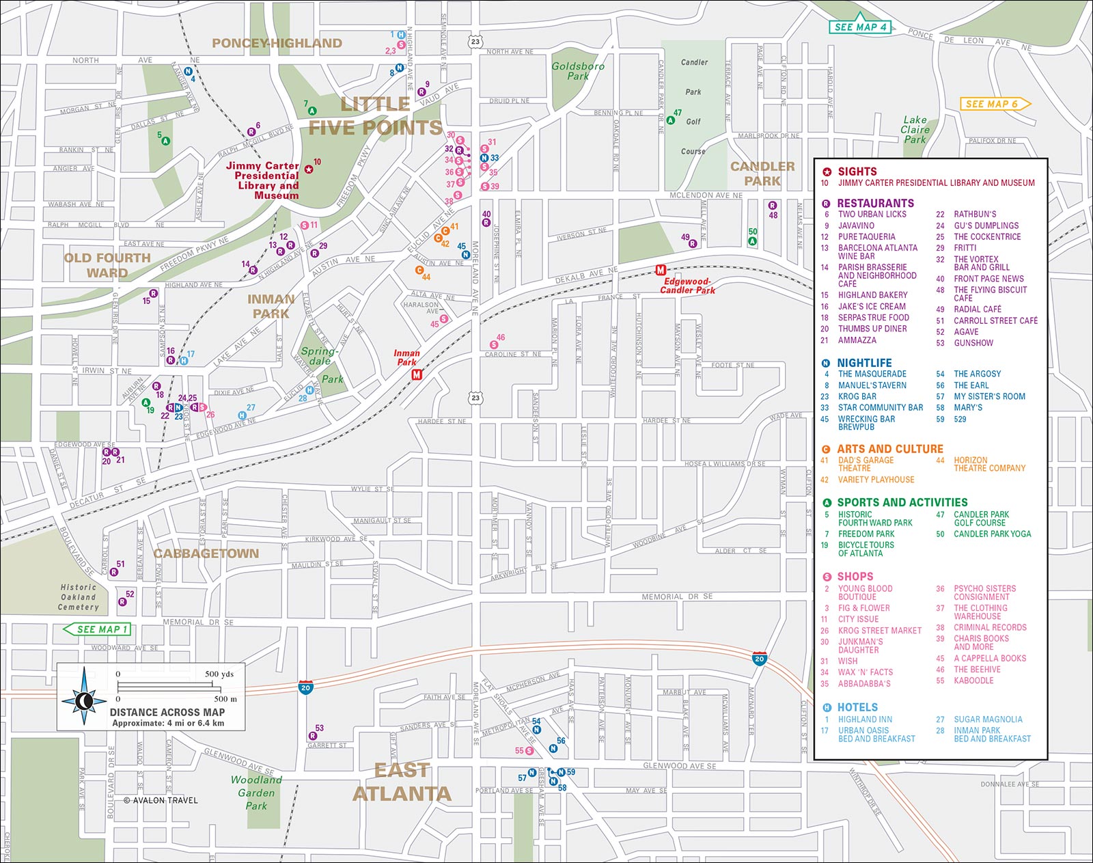Click the Route 23 shield near North Ave

(475, 42)
